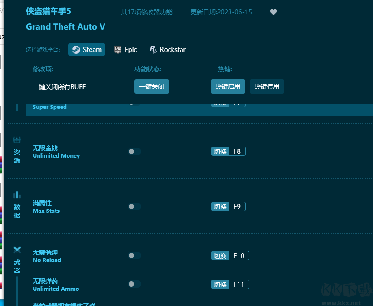Select the F8 hotkey field
Image resolution: width=373 pixels, height=306 pixels.
click(x=237, y=151)
